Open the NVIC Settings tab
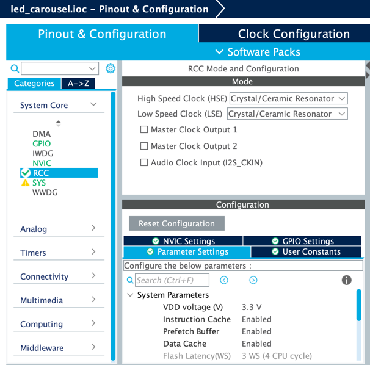Screen dimensions: 370x365 (183, 241)
